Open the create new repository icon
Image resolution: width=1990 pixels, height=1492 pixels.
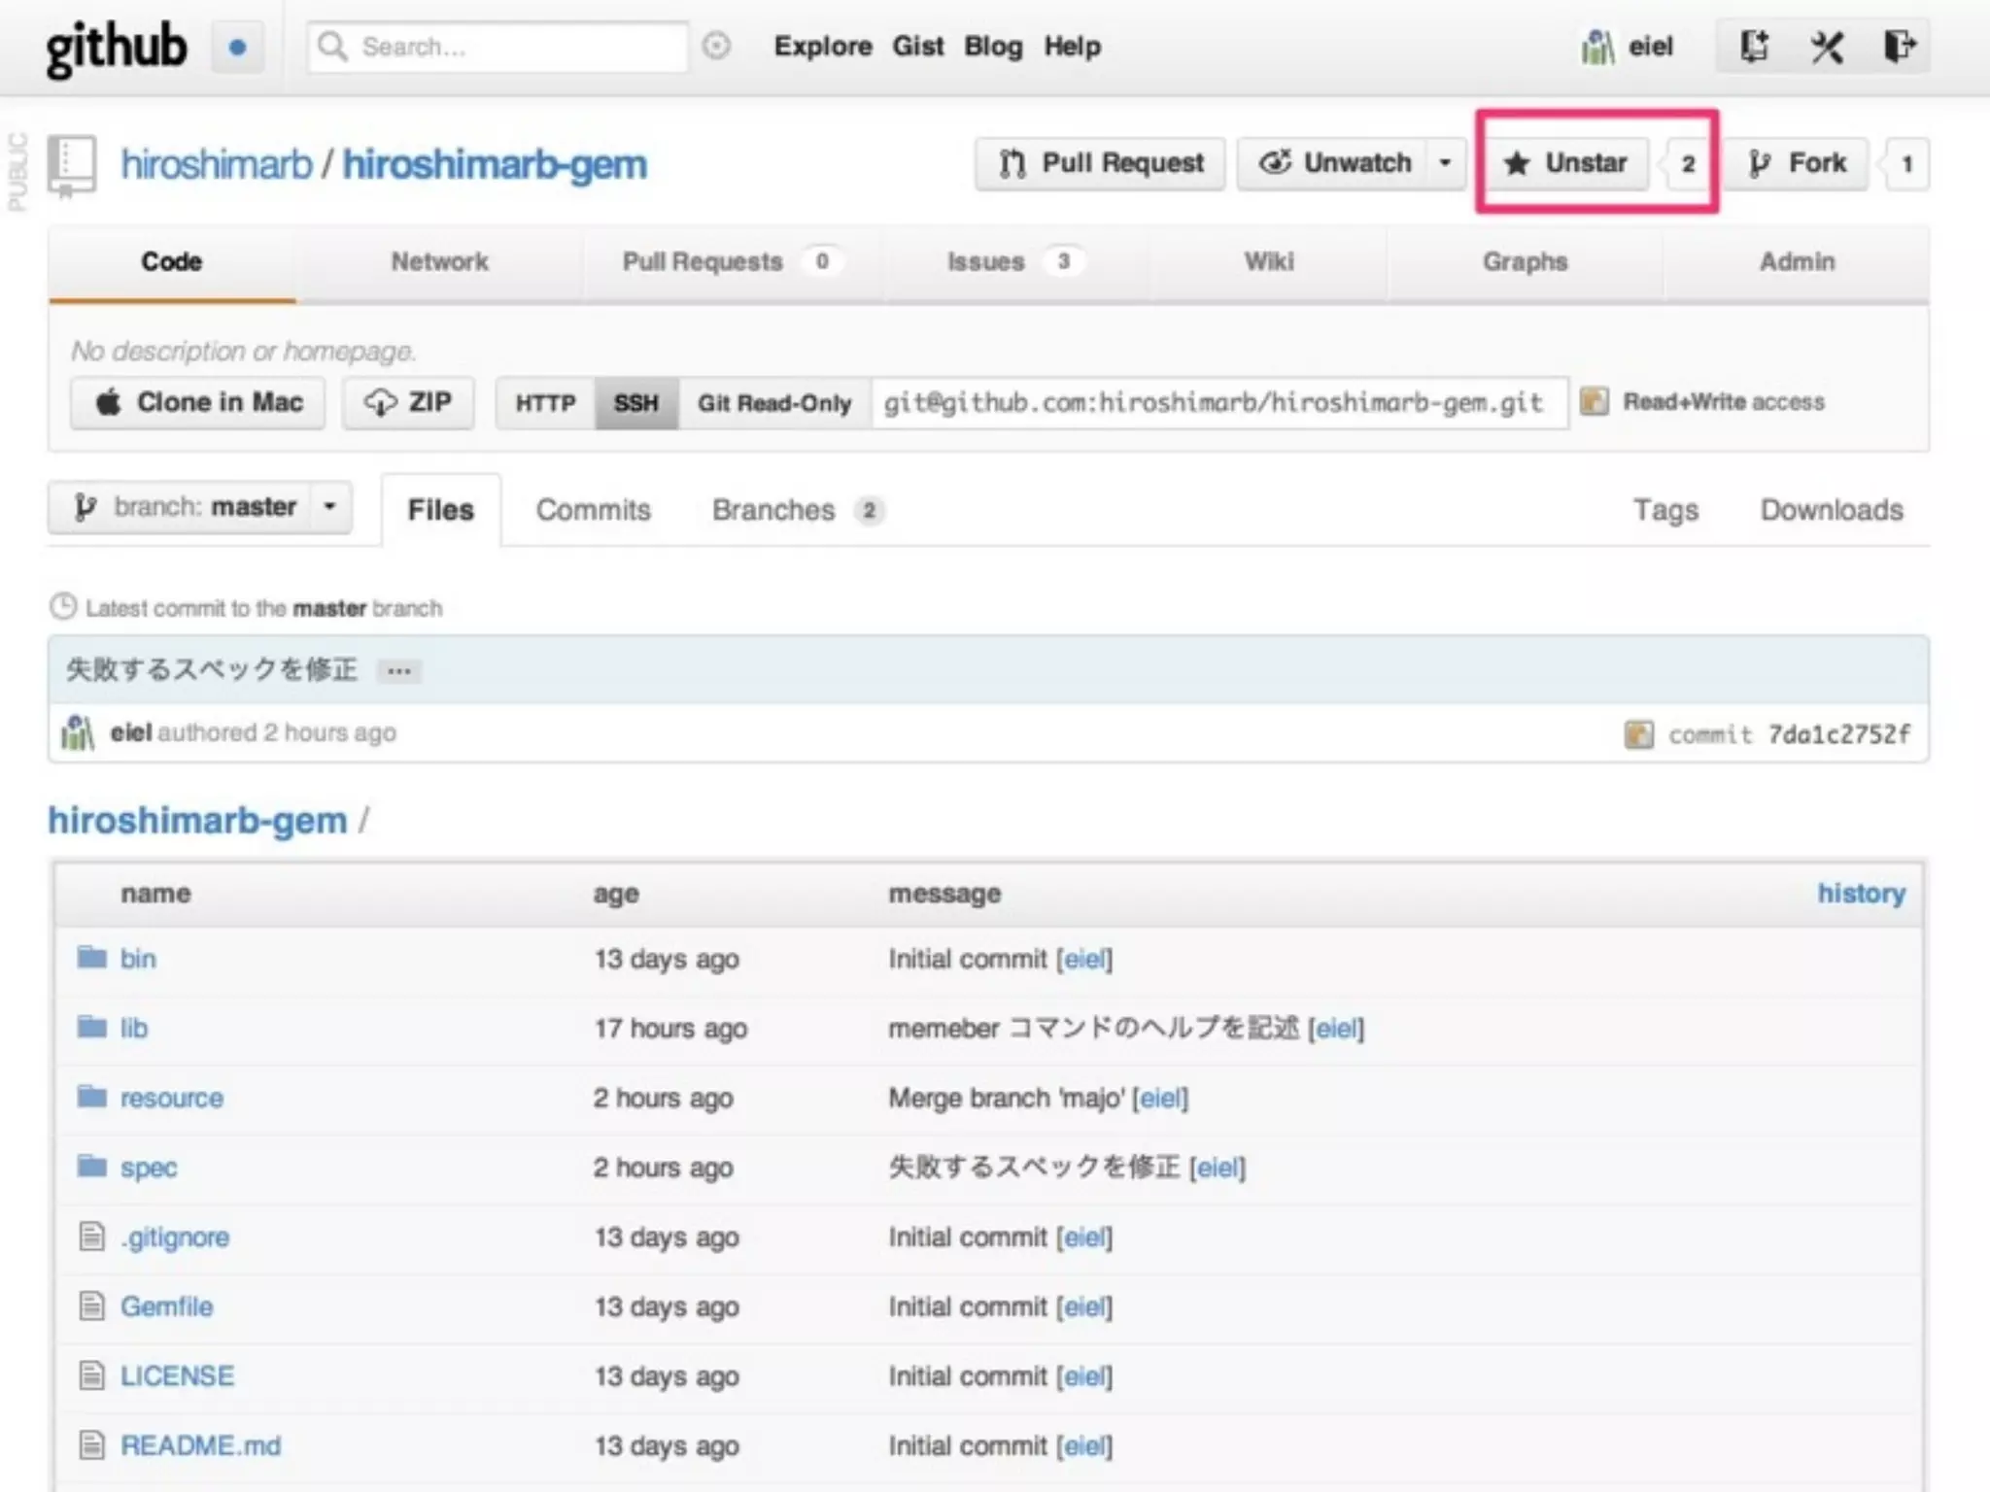pos(1754,46)
